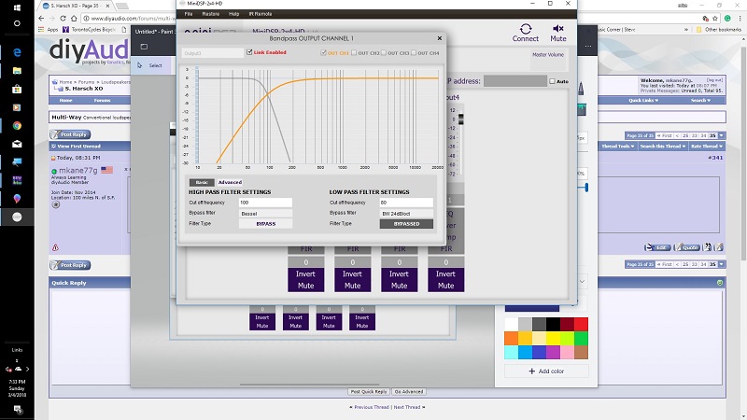Image resolution: width=747 pixels, height=420 pixels.
Task: Switch to Paint 3D from the taskbar
Action: tap(17, 199)
